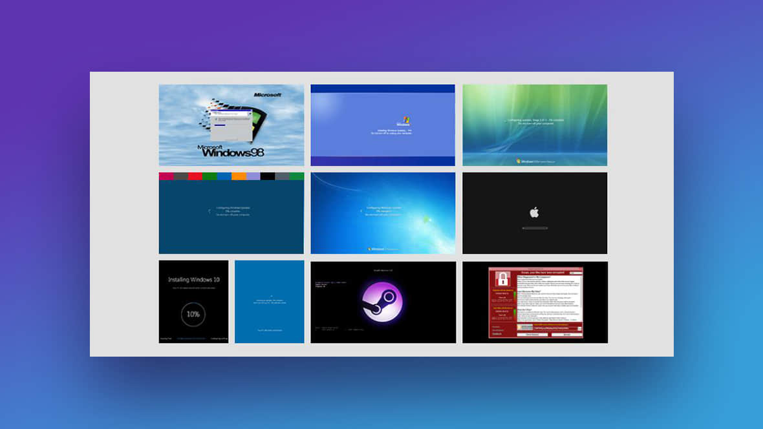The image size is (763, 429).
Task: Select the slate gray swatch beside the black swatch
Action: coord(282,176)
